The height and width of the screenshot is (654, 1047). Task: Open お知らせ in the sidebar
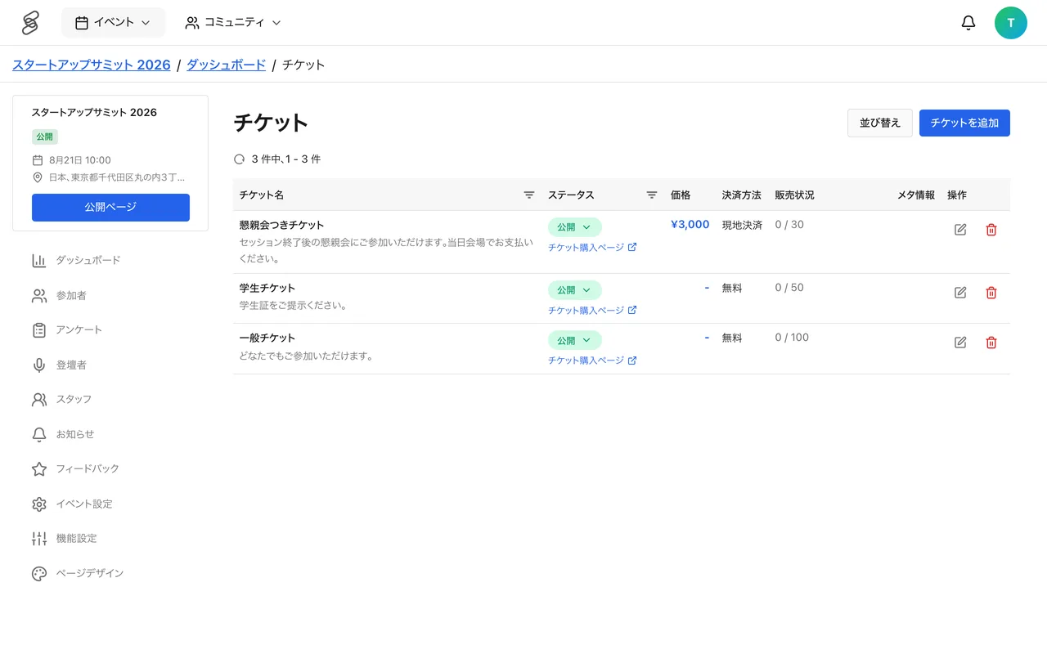click(64, 434)
